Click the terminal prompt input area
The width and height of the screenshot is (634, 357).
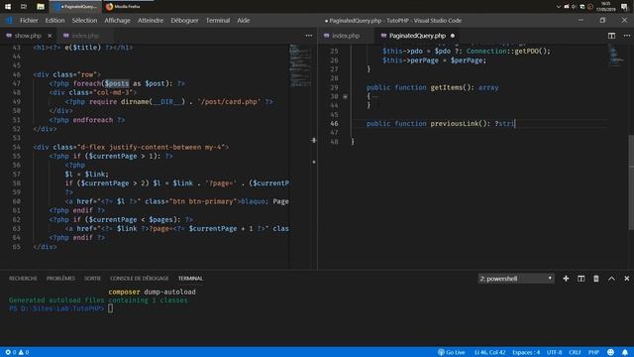click(110, 308)
